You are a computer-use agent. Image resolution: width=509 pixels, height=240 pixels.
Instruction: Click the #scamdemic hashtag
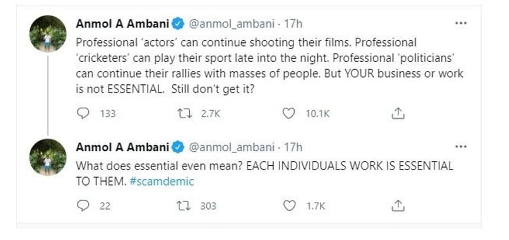click(x=161, y=182)
